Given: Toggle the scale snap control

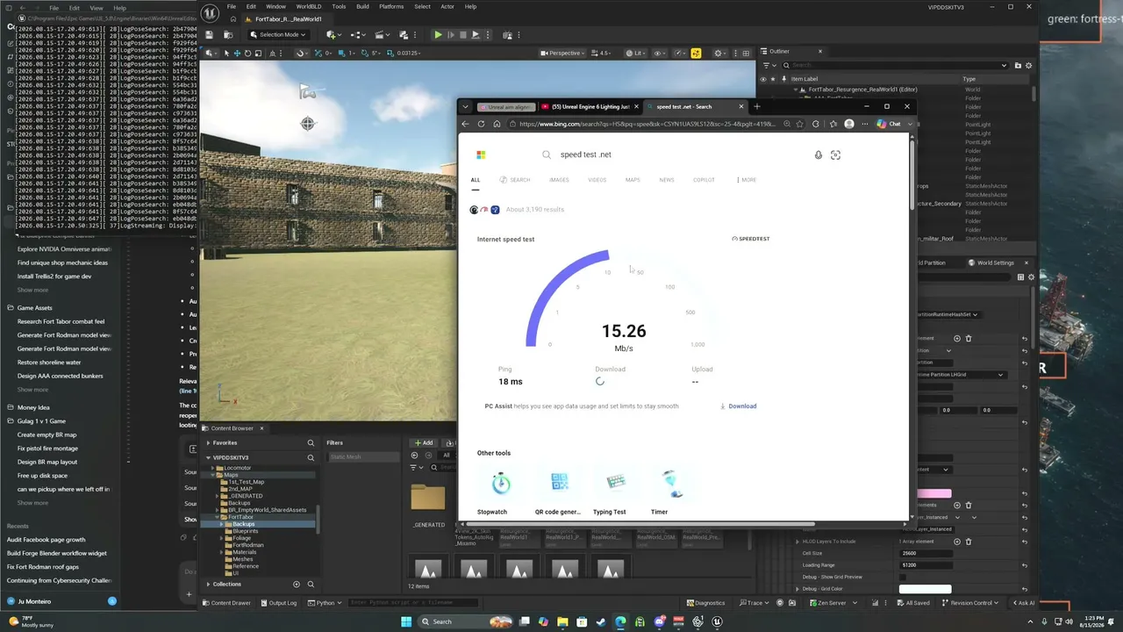Looking at the screenshot, I should click(390, 54).
